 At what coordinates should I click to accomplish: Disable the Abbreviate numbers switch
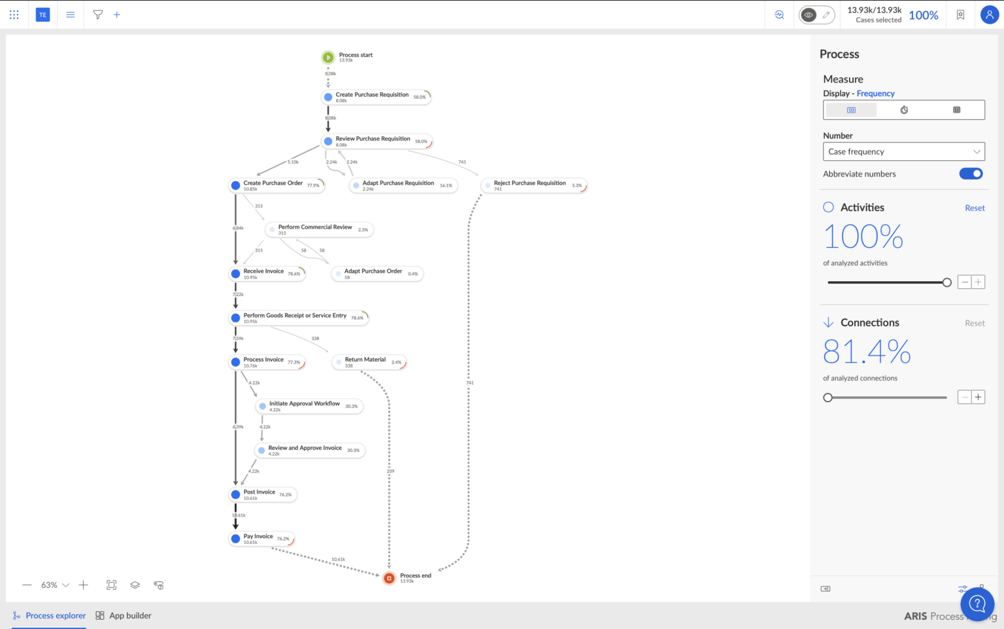click(x=971, y=173)
